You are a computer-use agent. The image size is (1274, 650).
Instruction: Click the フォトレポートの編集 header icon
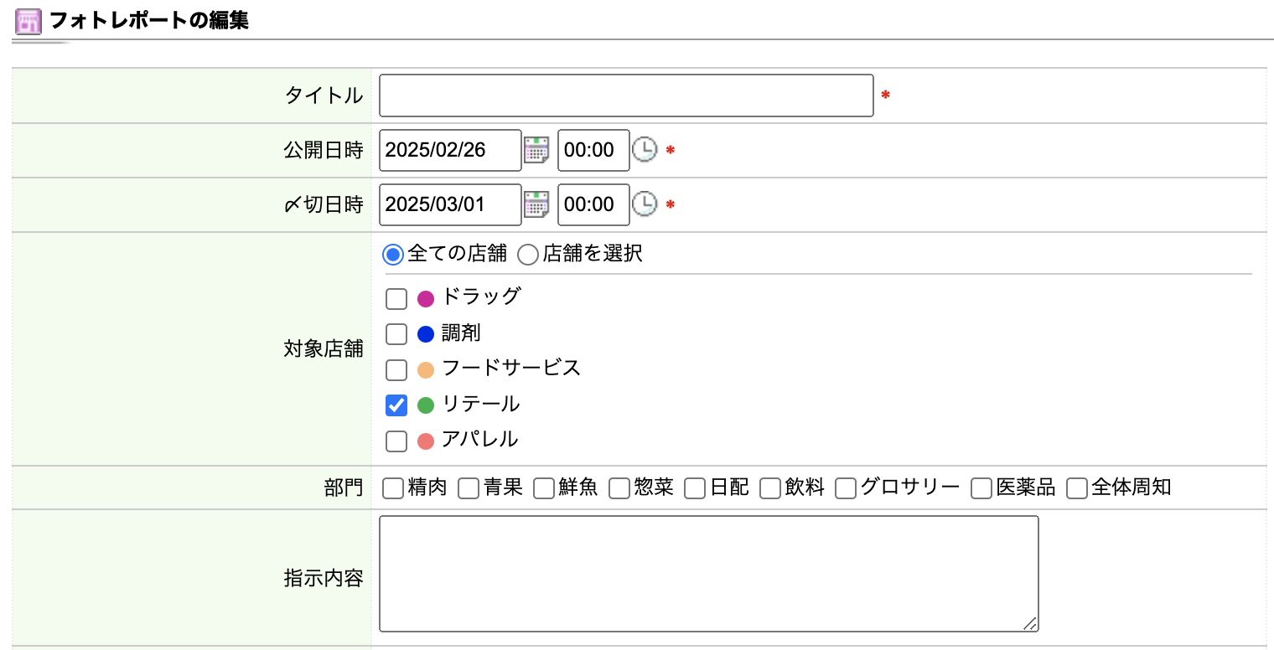pos(28,22)
